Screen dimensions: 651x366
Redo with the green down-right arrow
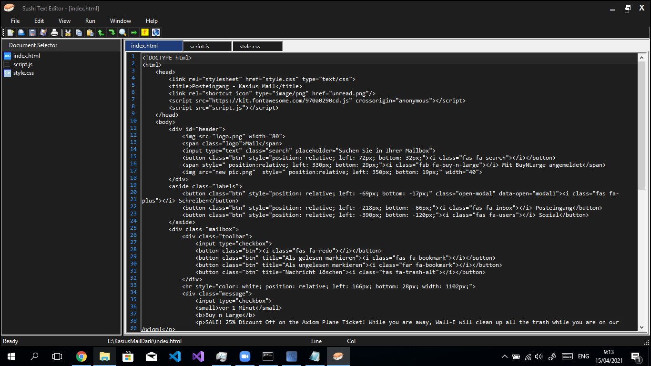point(112,32)
